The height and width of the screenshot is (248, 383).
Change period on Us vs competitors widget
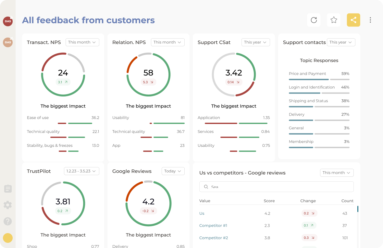pyautogui.click(x=337, y=173)
